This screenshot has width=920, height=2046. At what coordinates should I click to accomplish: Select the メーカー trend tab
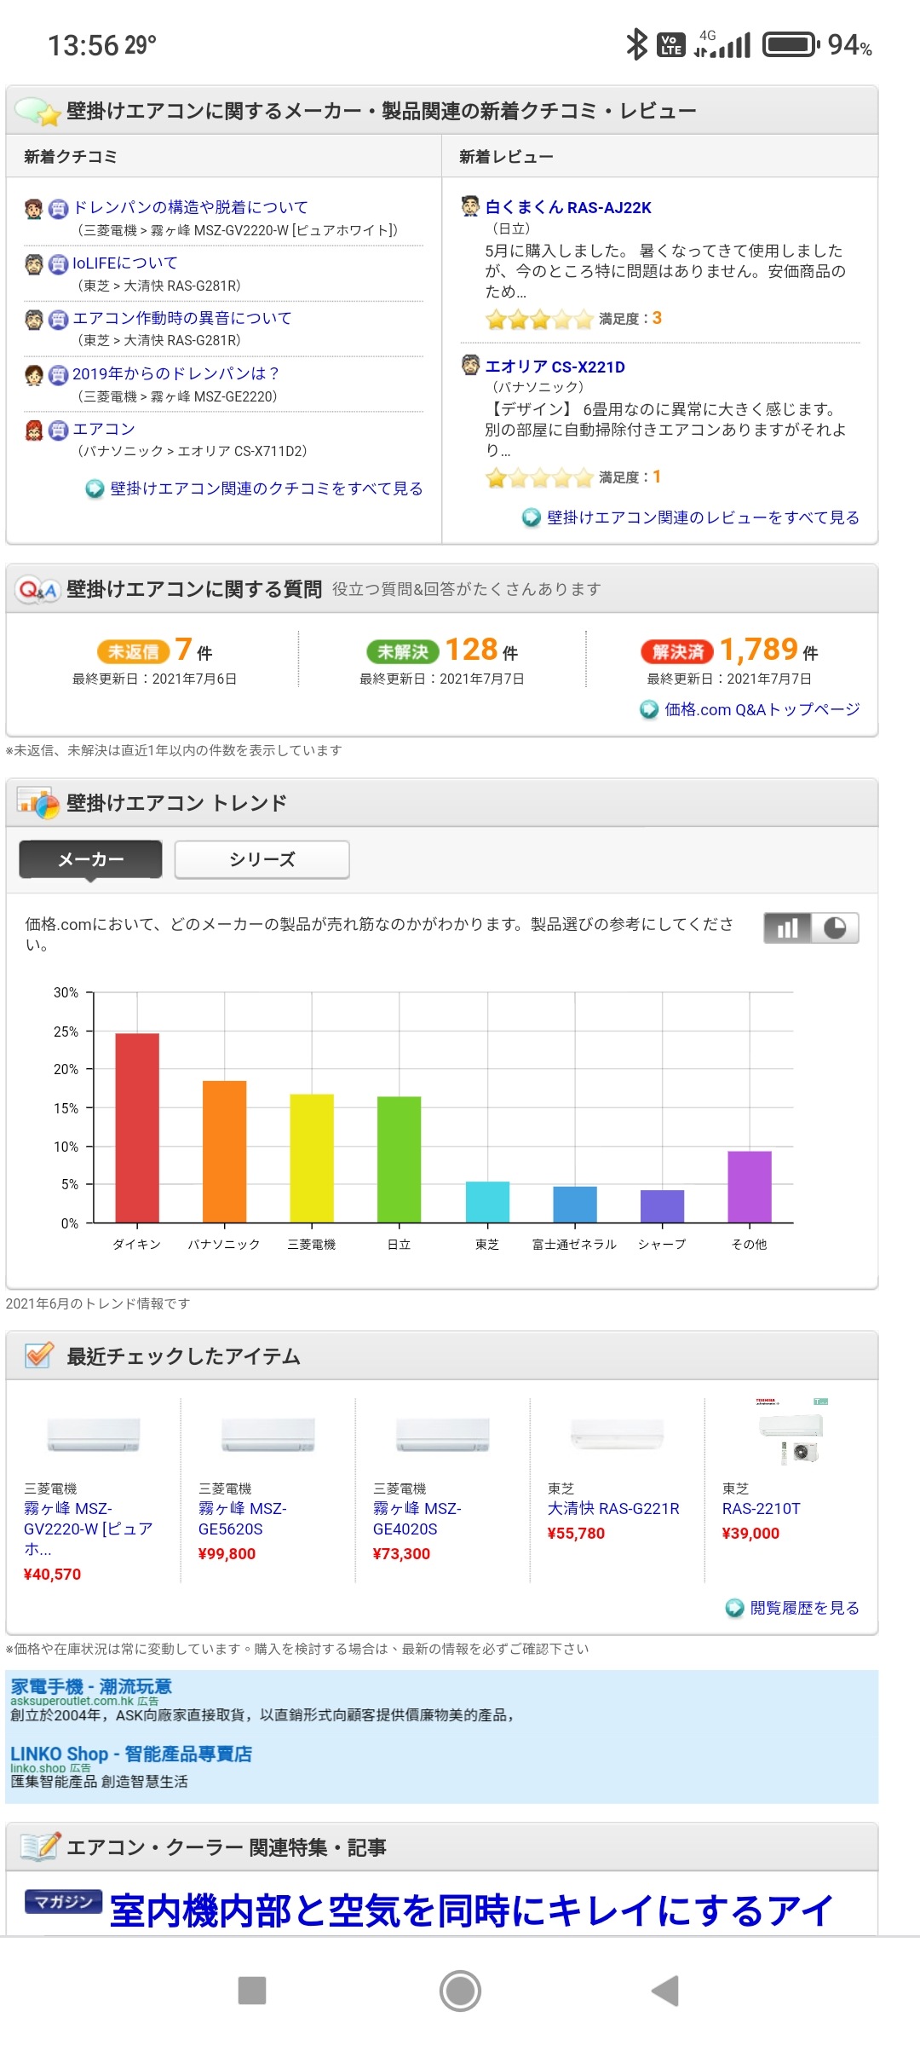pos(91,859)
